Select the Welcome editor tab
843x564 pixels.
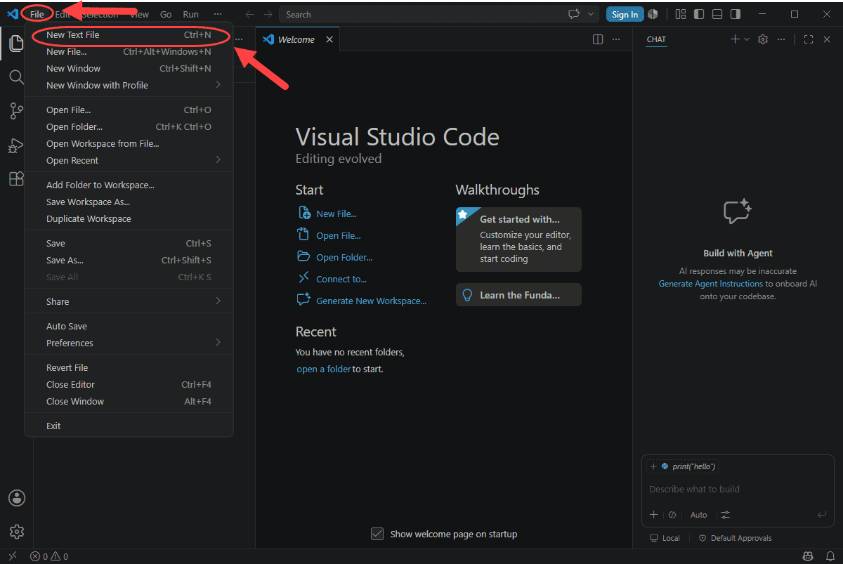pyautogui.click(x=296, y=39)
